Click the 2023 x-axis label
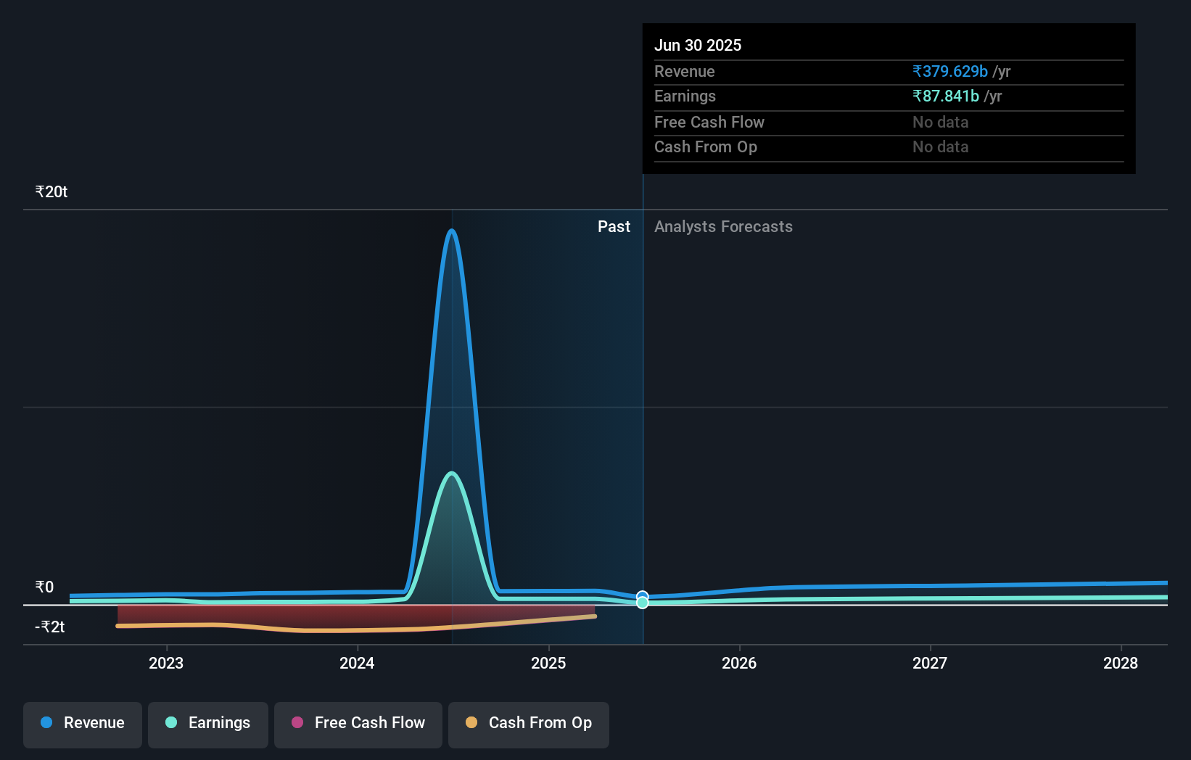1191x760 pixels. pos(166,663)
